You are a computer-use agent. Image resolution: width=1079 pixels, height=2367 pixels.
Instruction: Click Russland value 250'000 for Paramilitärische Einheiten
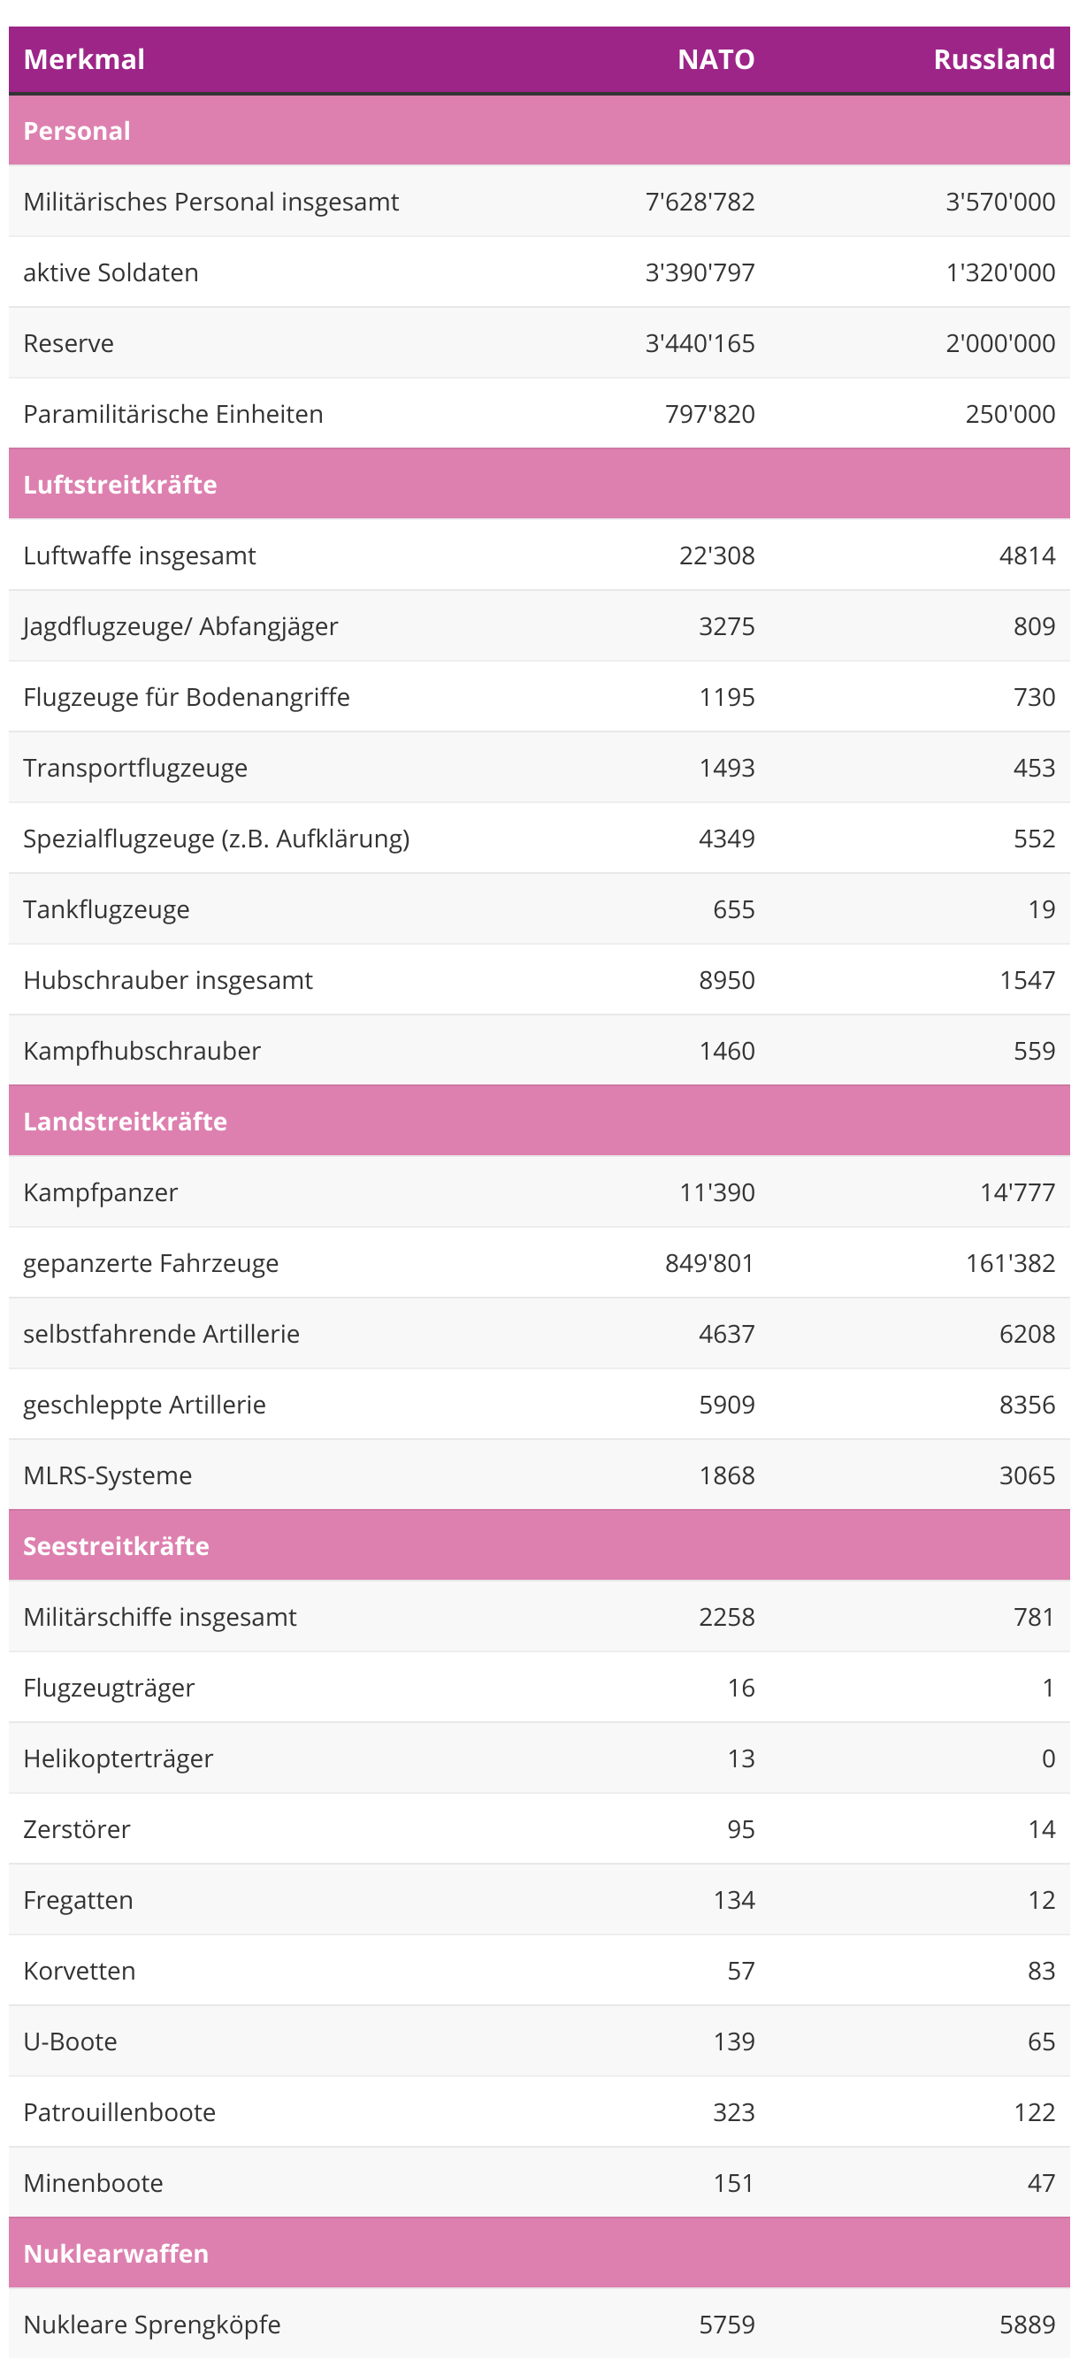tap(1009, 415)
